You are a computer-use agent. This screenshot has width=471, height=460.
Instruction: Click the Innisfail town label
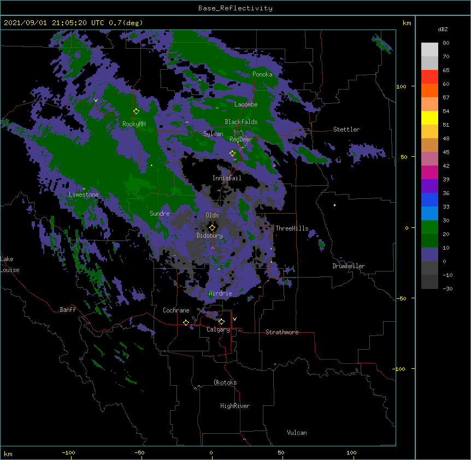(x=227, y=178)
